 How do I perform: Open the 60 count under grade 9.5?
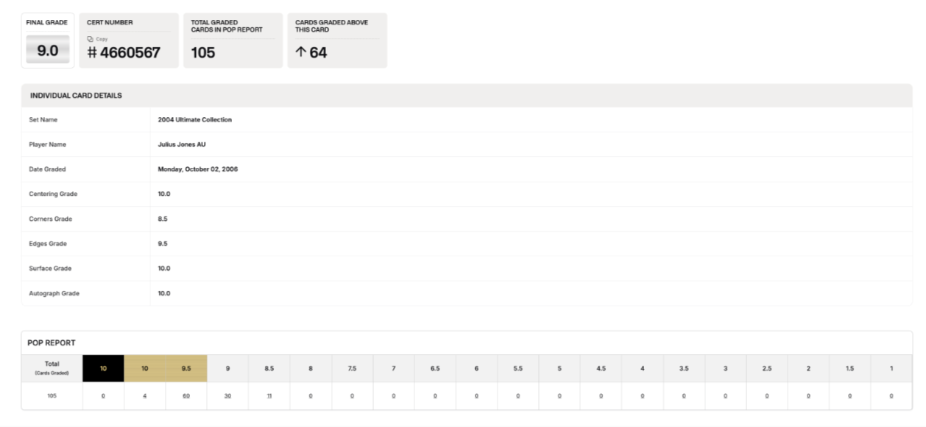186,395
